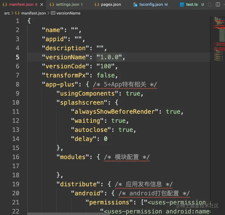225x215 pixels.
Task: Close the manifest.json tab
Action: point(42,5)
